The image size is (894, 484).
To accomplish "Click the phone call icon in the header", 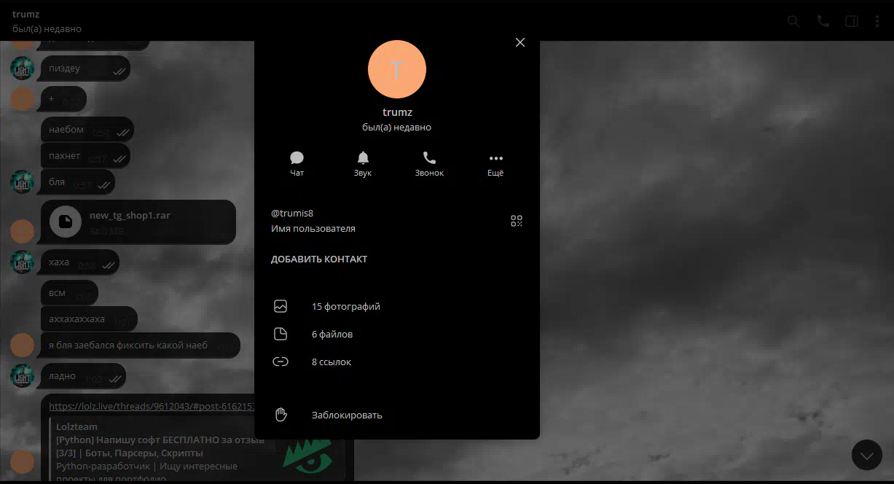I will 823,21.
